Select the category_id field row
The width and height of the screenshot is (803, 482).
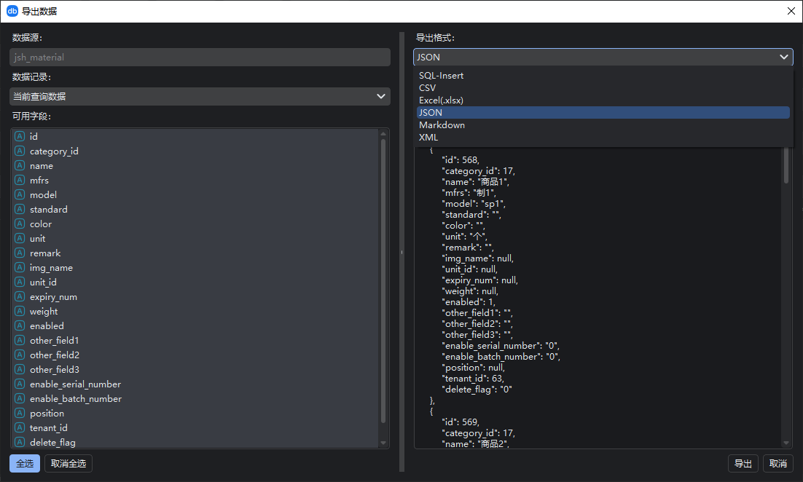tap(195, 151)
